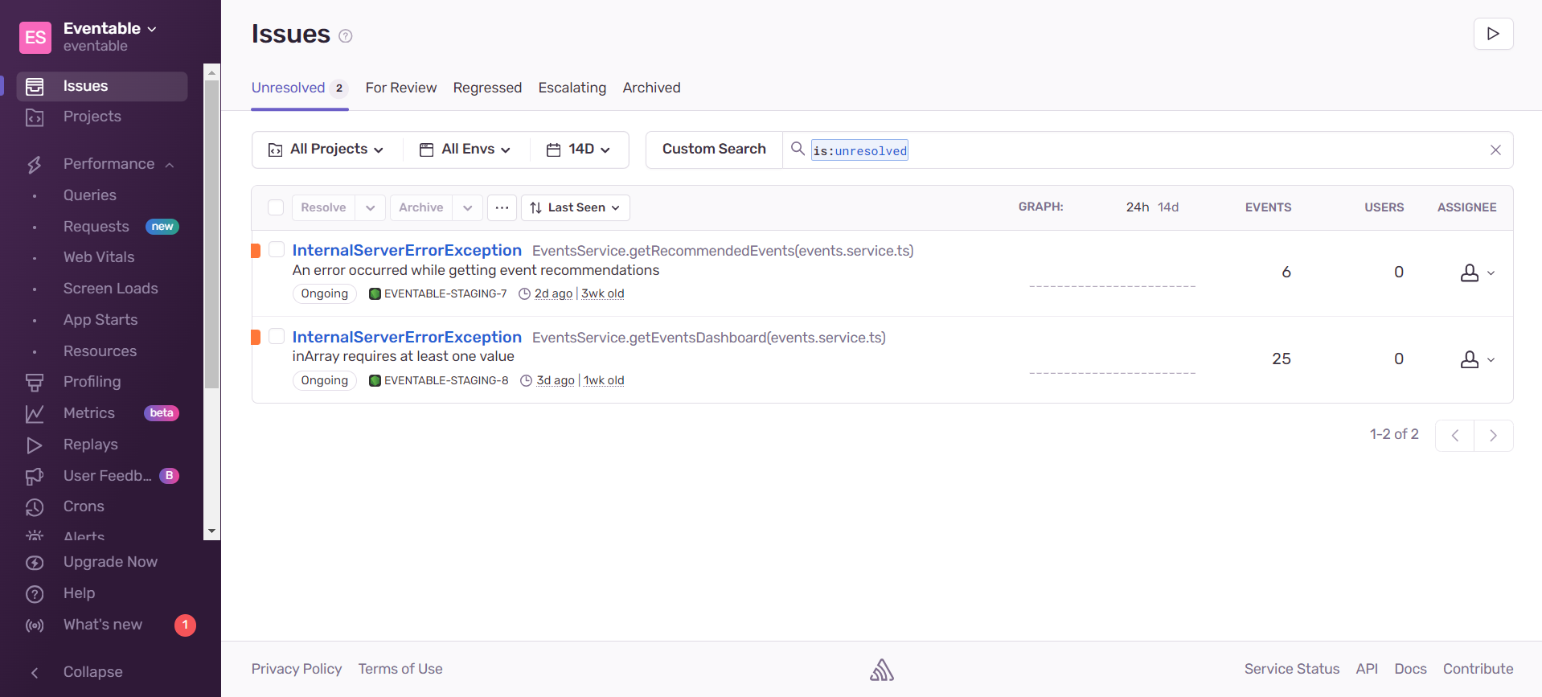Viewport: 1542px width, 697px height.
Task: Open the All Envs filter
Action: click(465, 150)
